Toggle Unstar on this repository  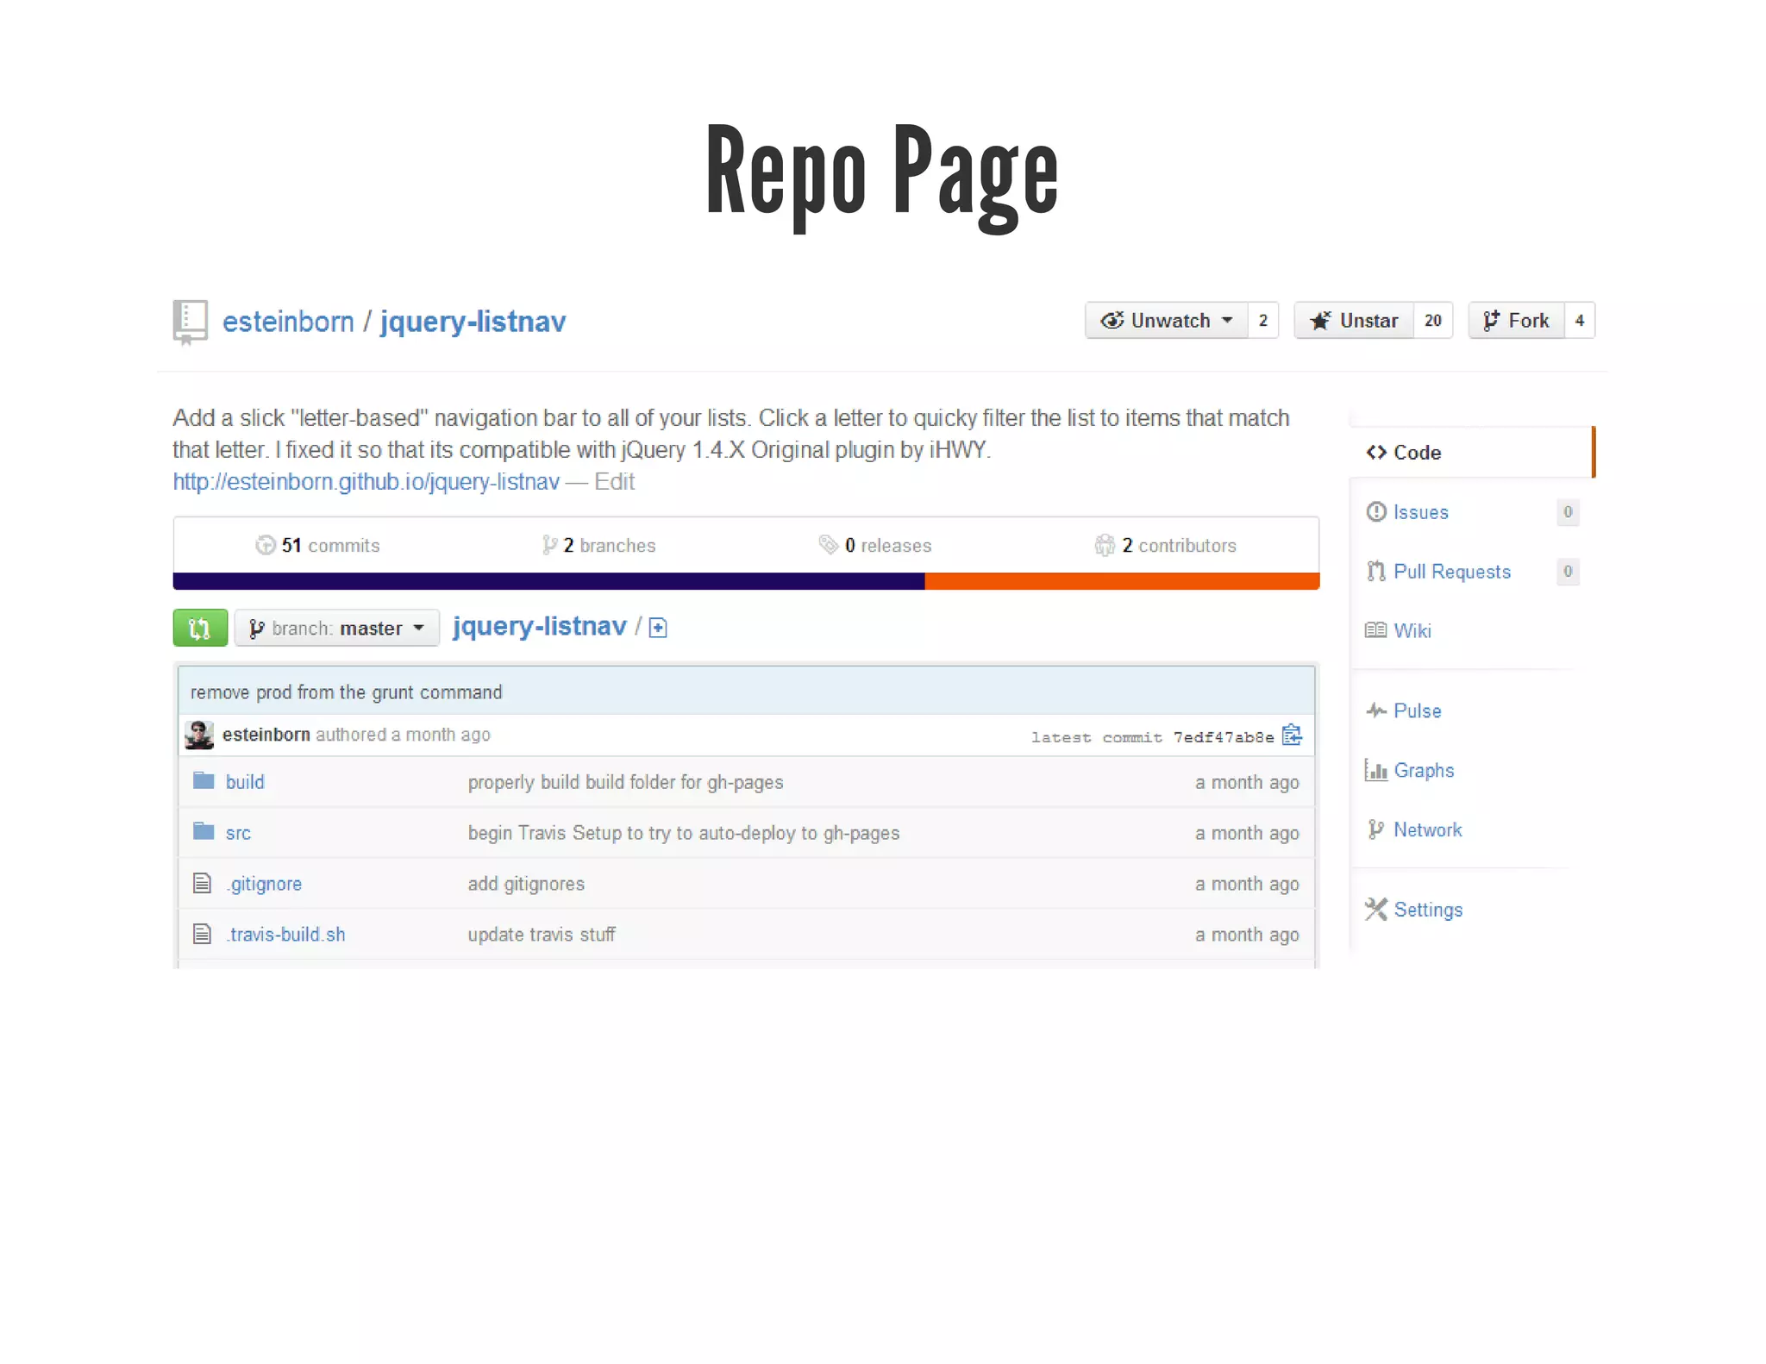click(1354, 321)
